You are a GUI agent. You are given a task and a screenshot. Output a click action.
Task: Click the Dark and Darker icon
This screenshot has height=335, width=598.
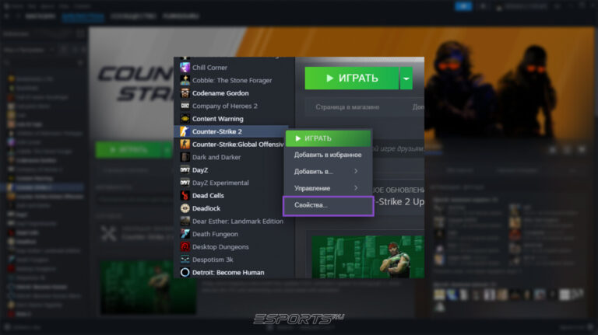(185, 157)
